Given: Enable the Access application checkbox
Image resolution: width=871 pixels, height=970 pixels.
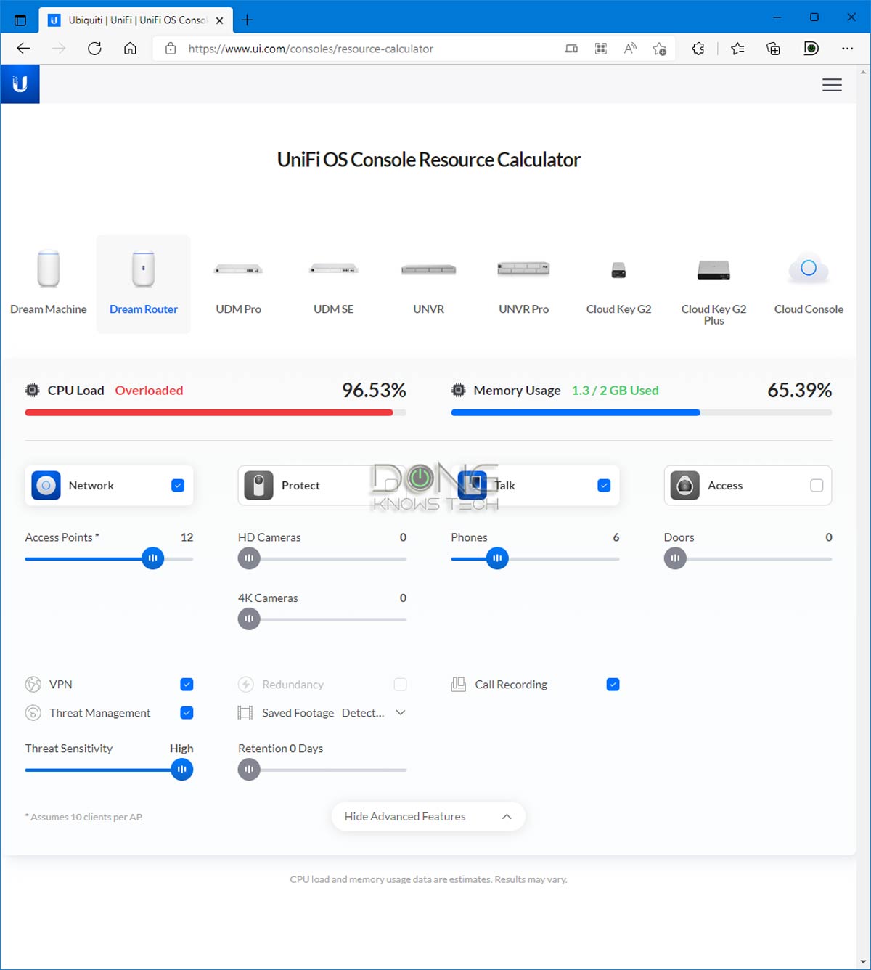Looking at the screenshot, I should (817, 486).
